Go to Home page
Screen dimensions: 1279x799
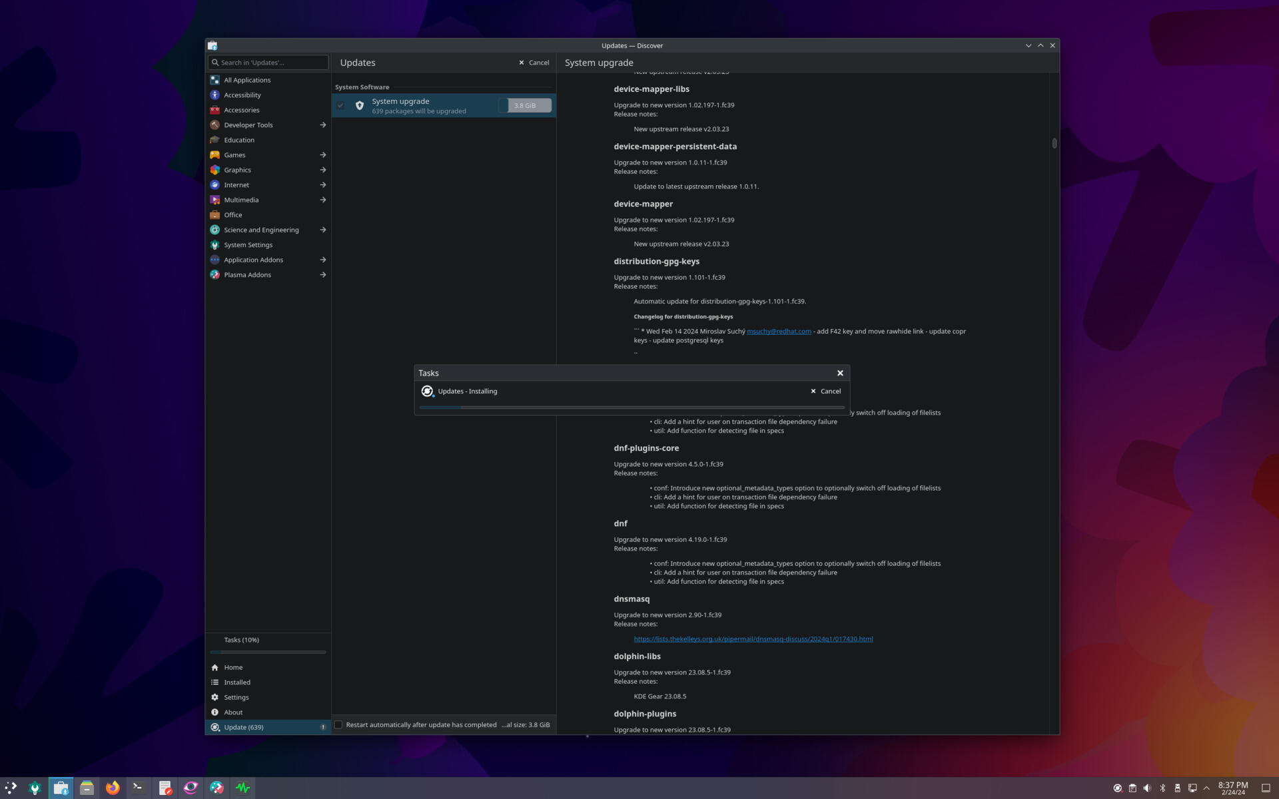(x=268, y=667)
